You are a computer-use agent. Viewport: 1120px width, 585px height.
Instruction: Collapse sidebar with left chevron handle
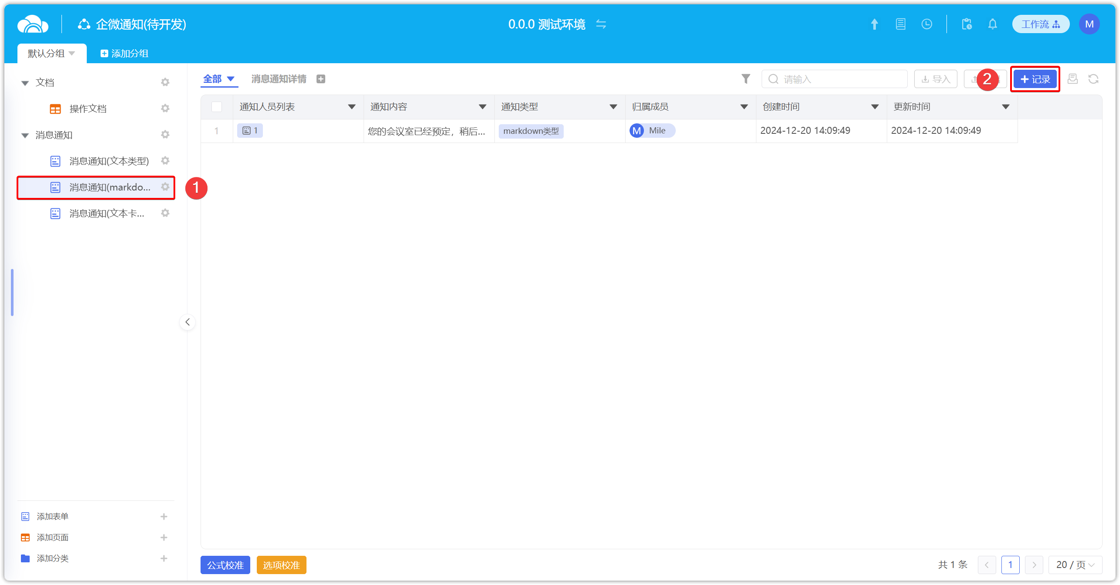coord(187,322)
